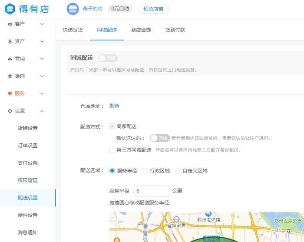This screenshot has height=242, width=304.
Task: Open 消息通知 in the sidebar
Action: click(x=28, y=232)
